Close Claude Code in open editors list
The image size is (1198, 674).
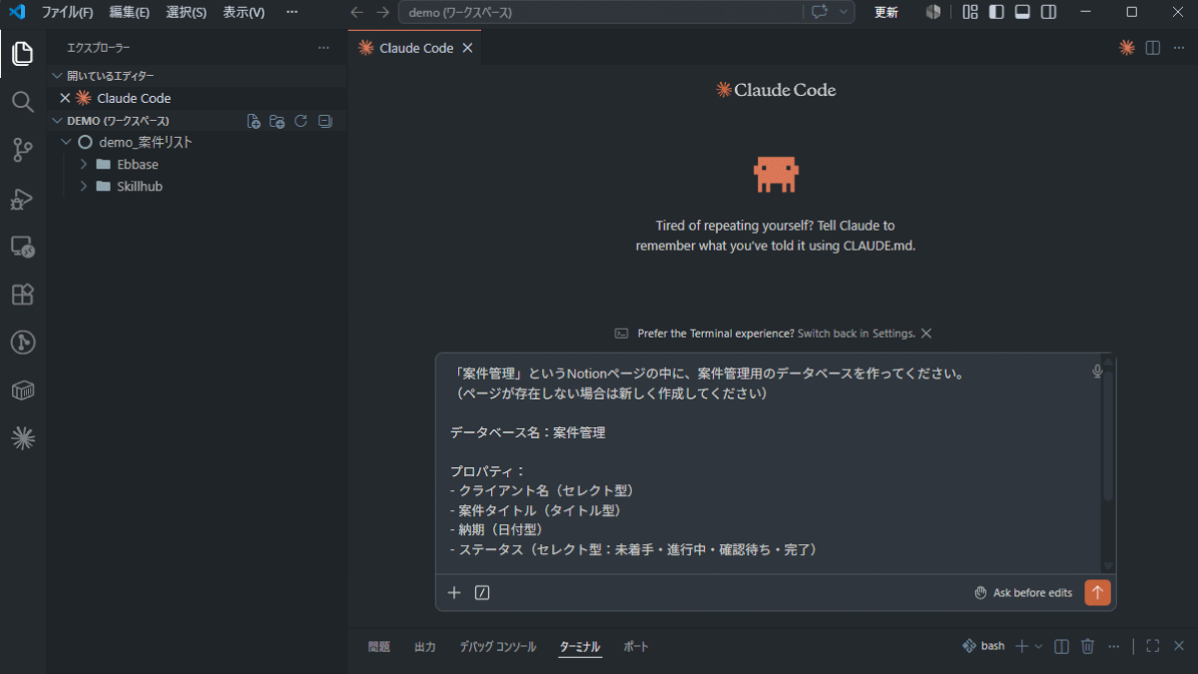(x=65, y=98)
